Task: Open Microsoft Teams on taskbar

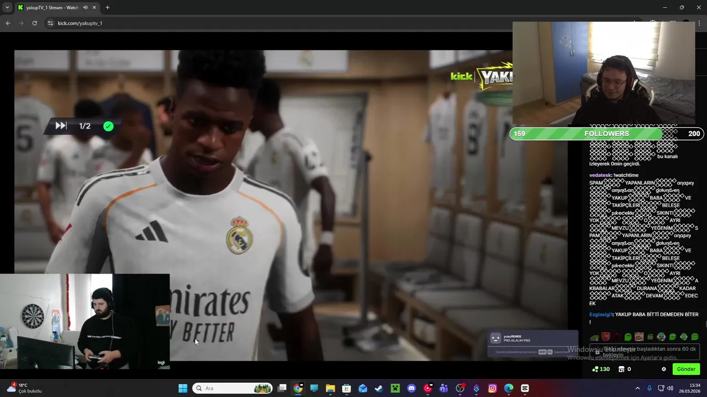Action: 444,388
